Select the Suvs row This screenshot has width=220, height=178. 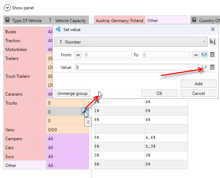point(25,156)
